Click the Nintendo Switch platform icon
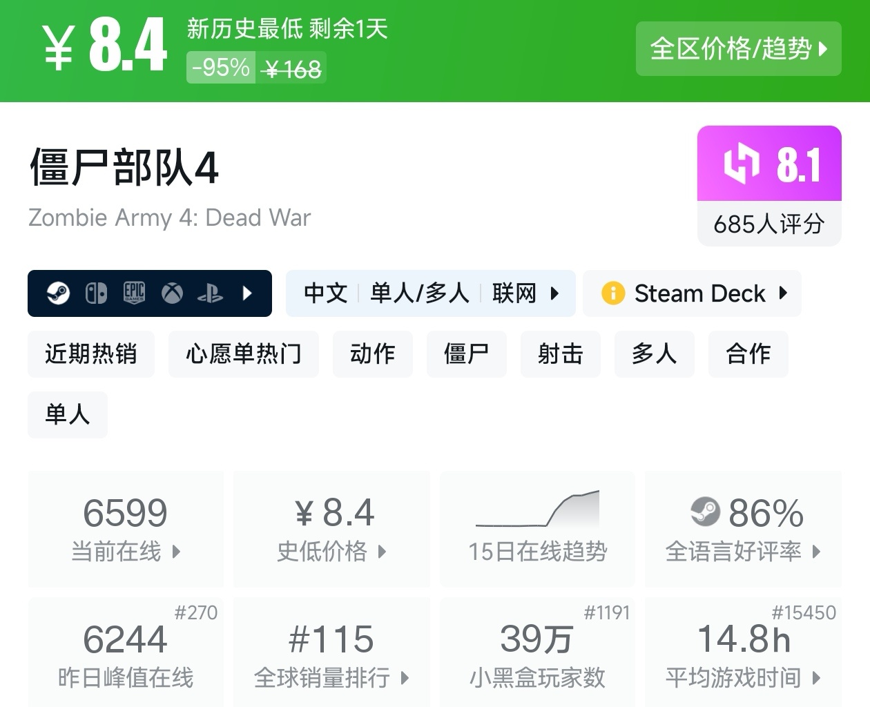 (96, 293)
